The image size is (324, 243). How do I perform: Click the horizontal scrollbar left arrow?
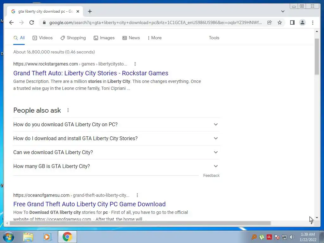coord(7,223)
